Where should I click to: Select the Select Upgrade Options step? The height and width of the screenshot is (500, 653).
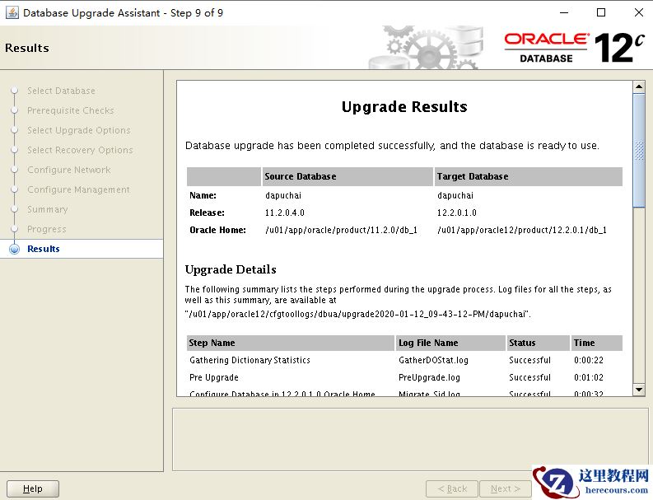[x=79, y=130]
